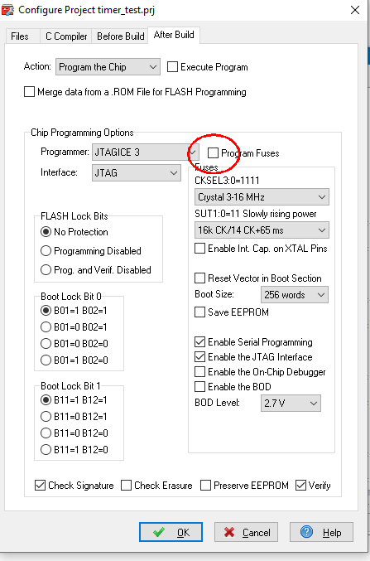Click the CodeVisionAVR icon in title bar
370x561 pixels.
point(7,10)
